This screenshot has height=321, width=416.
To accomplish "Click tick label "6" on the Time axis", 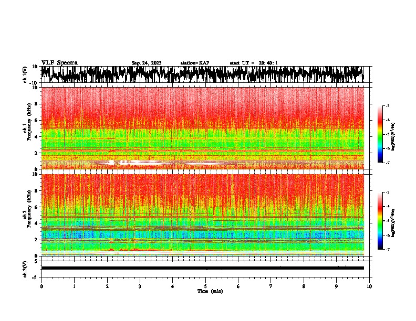I will (238, 286).
